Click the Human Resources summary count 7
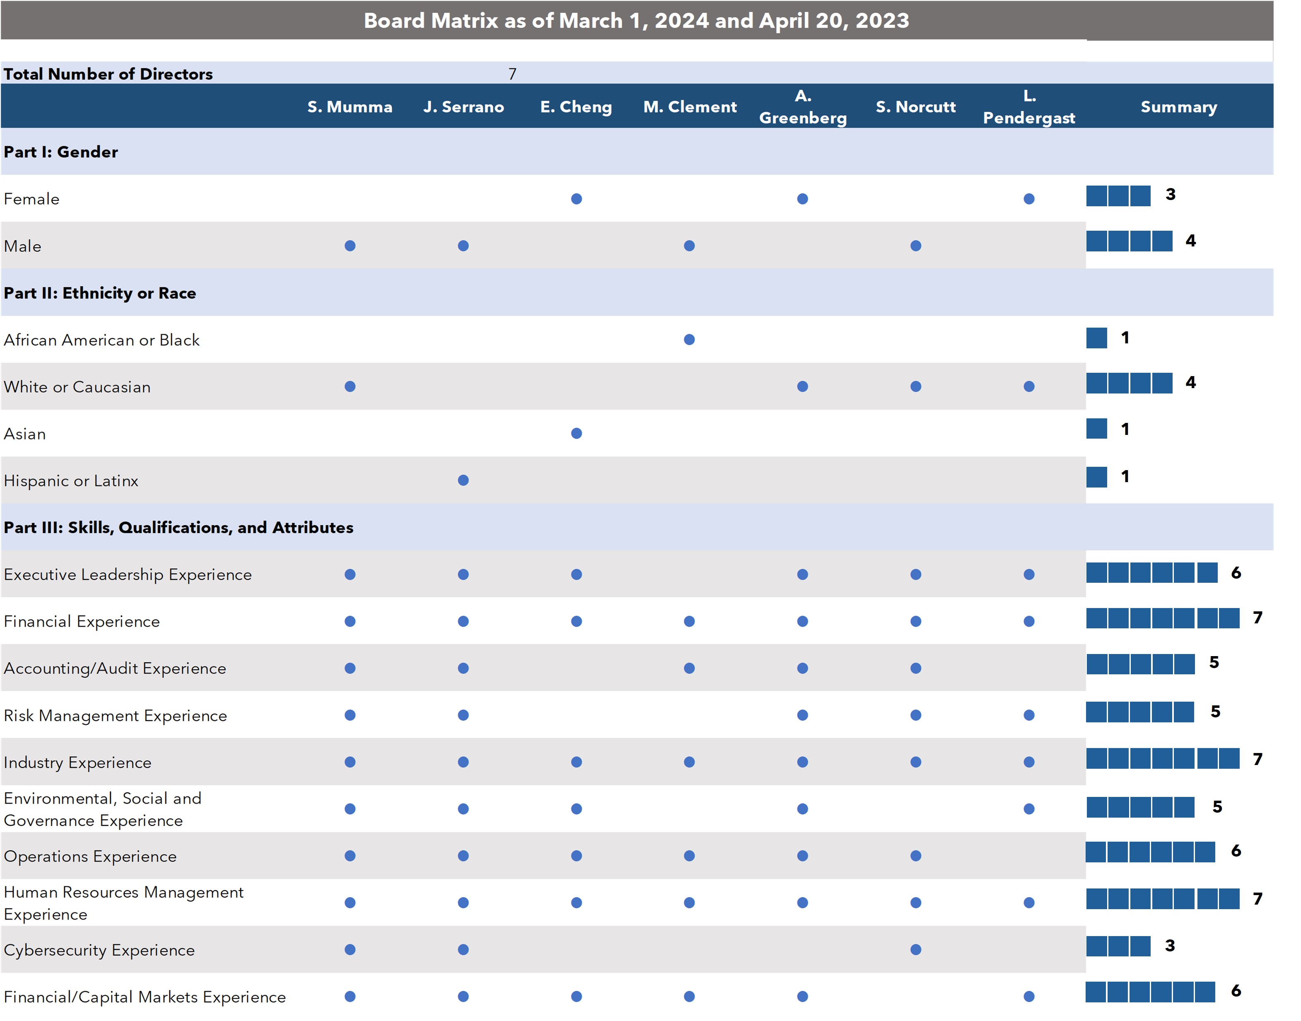The width and height of the screenshot is (1301, 1021). [x=1258, y=899]
